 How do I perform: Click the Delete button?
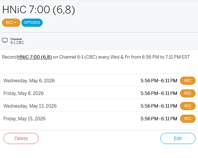point(21,138)
